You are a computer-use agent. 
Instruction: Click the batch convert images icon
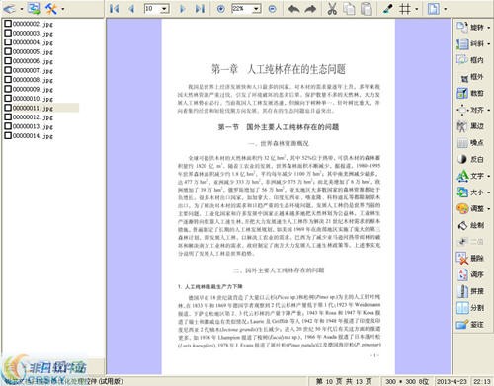pos(34,9)
